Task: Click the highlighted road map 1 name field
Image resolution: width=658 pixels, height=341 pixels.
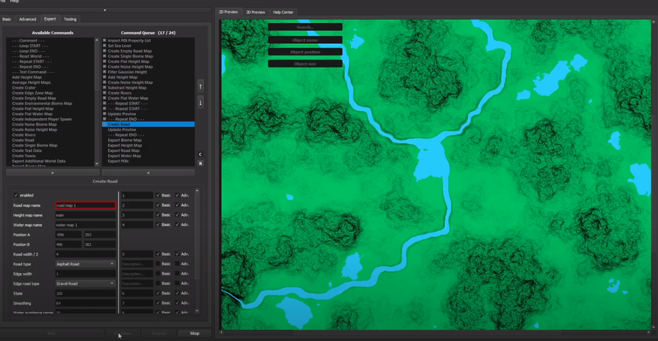Action: point(85,205)
